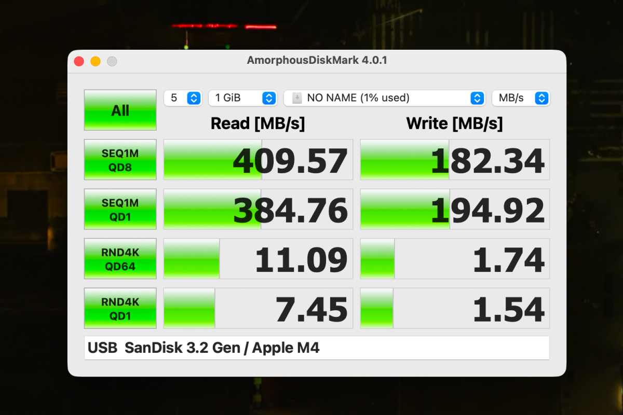623x415 pixels.
Task: Select the 182.34 sequential write result
Action: [455, 160]
